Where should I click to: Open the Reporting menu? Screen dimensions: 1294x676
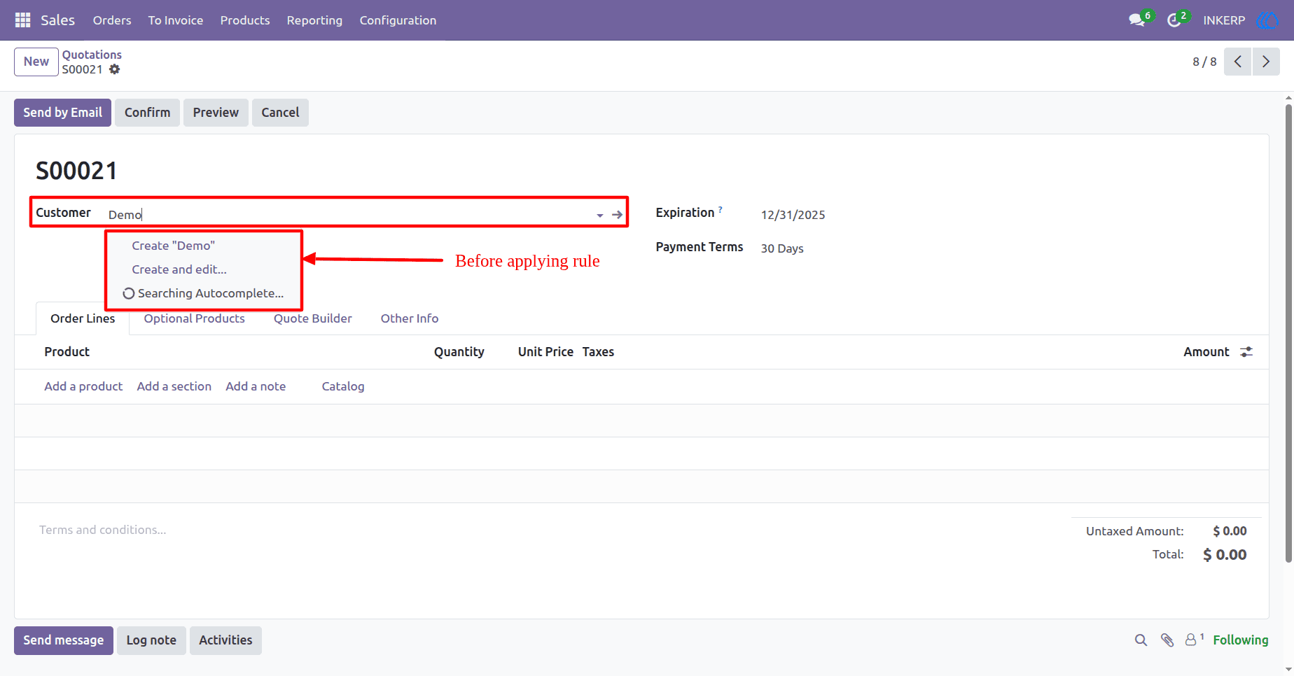314,20
